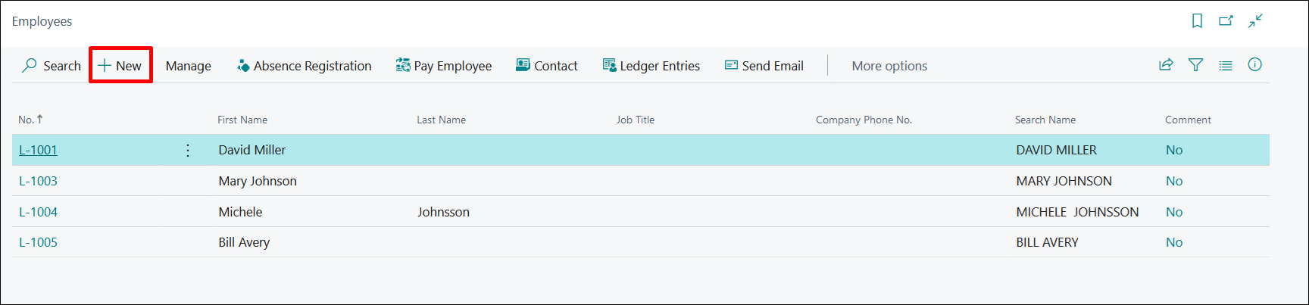Open Ledger Entries action
This screenshot has height=305, width=1309.
pos(651,66)
